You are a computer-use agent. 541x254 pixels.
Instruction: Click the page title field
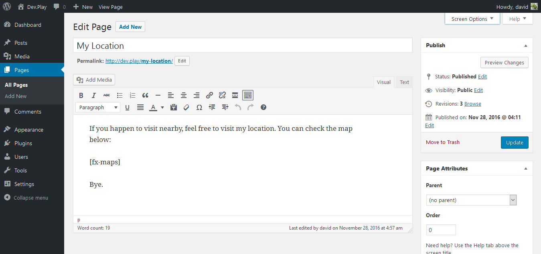[x=243, y=46]
